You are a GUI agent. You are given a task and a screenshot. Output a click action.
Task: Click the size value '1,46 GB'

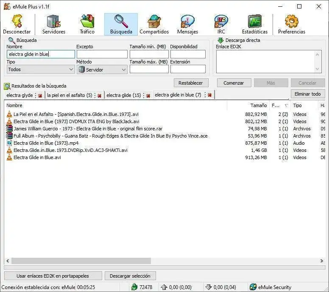pos(259,150)
